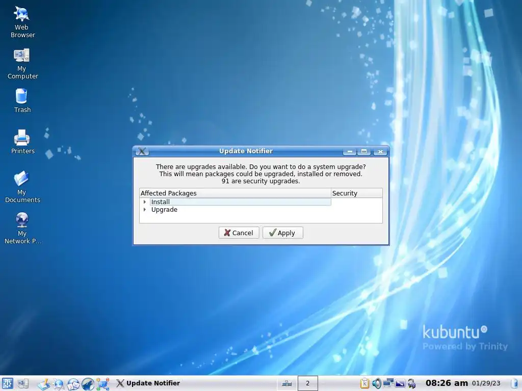Open the TDE menu launcher
The height and width of the screenshot is (391, 522).
point(7,383)
